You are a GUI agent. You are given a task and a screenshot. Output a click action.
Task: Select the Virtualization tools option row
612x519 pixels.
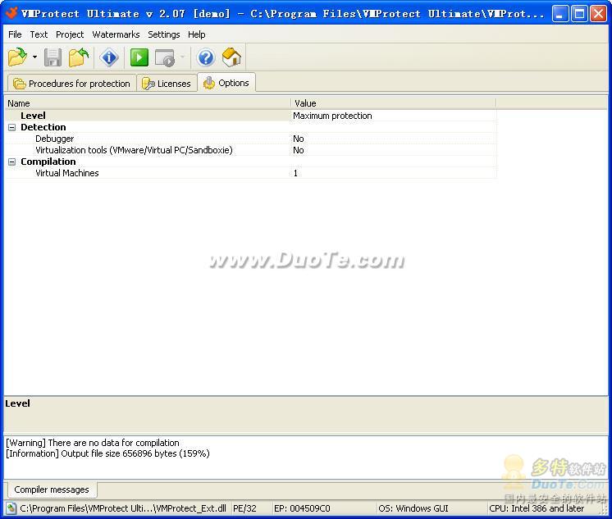click(x=250, y=150)
